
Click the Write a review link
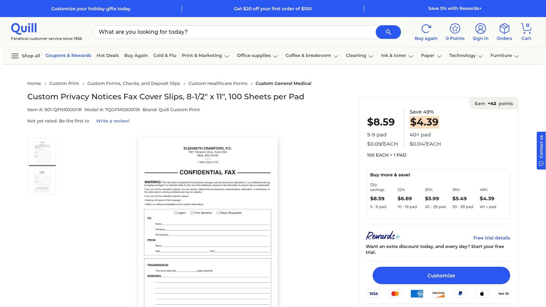pyautogui.click(x=113, y=121)
